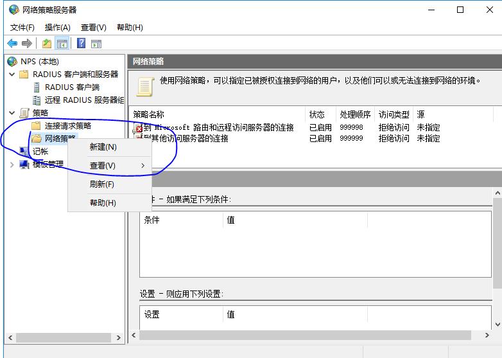Click the RADIUS 客户端 server icon

[37, 87]
